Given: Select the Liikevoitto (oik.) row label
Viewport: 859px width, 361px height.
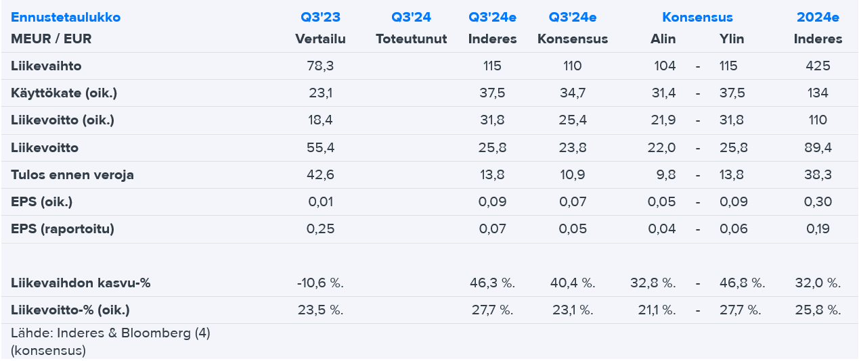Looking at the screenshot, I should (62, 120).
